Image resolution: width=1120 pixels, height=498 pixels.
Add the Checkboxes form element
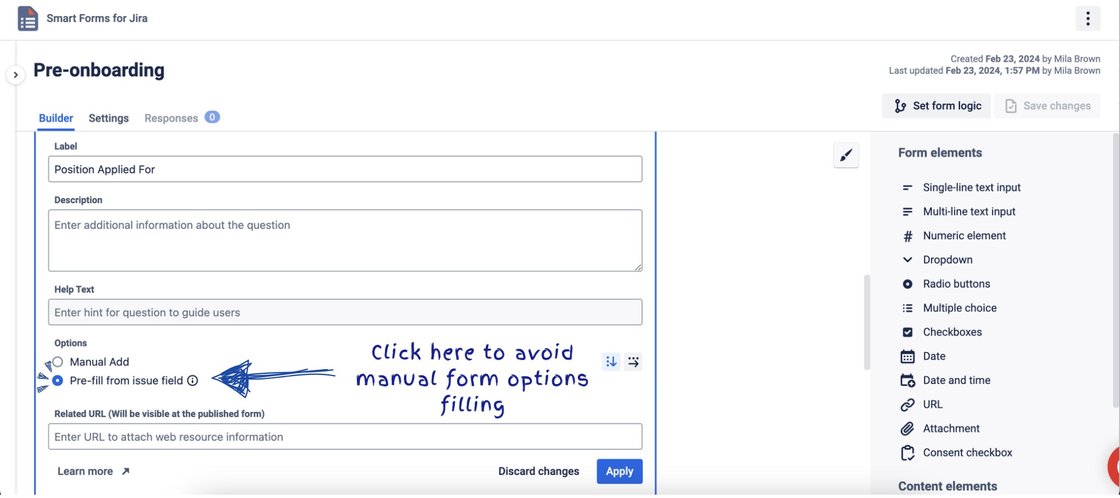pos(952,332)
